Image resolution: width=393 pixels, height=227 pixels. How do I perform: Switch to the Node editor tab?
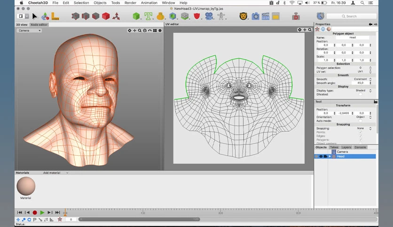39,25
